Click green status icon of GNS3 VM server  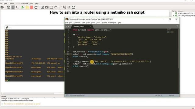[x=176, y=15]
